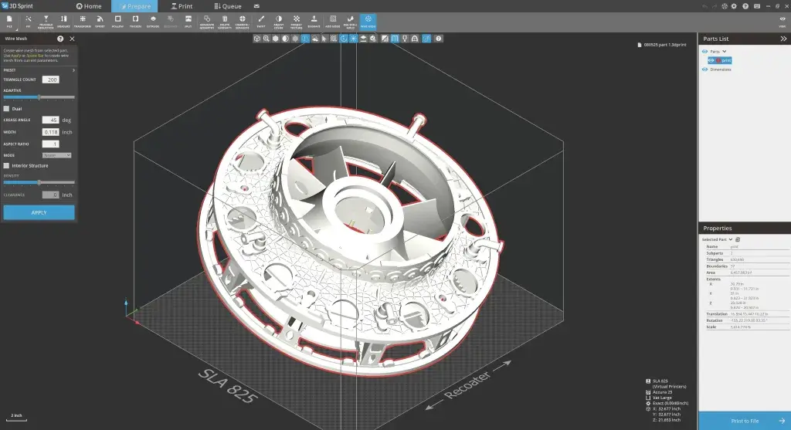This screenshot has width=791, height=430.
Task: Collapse the Parts List panel double arrow
Action: (x=783, y=39)
